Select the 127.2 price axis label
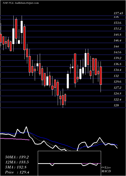 click(118, 88)
